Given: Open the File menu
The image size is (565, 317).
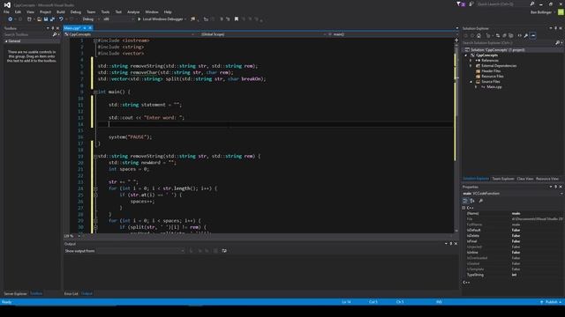Looking at the screenshot, I should [6, 11].
